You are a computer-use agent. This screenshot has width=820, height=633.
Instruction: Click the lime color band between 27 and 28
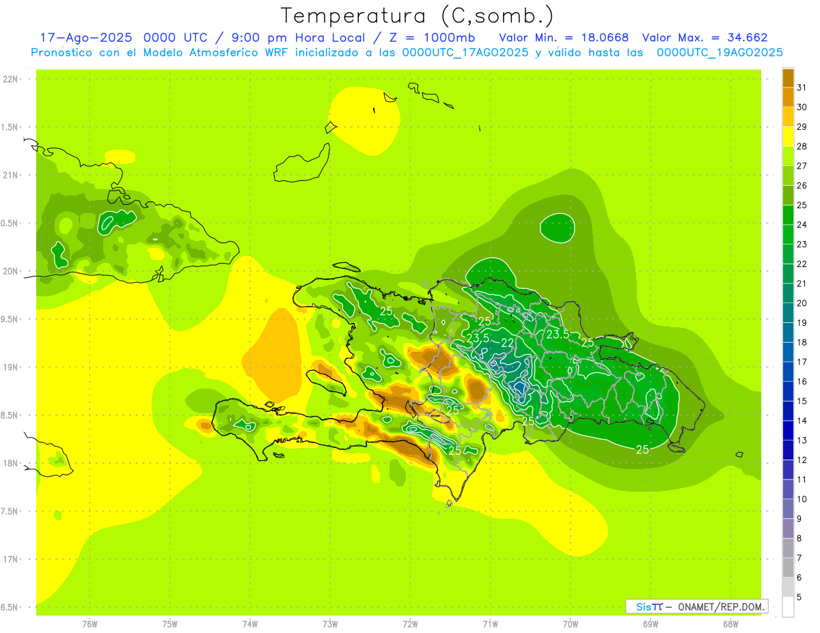[788, 156]
